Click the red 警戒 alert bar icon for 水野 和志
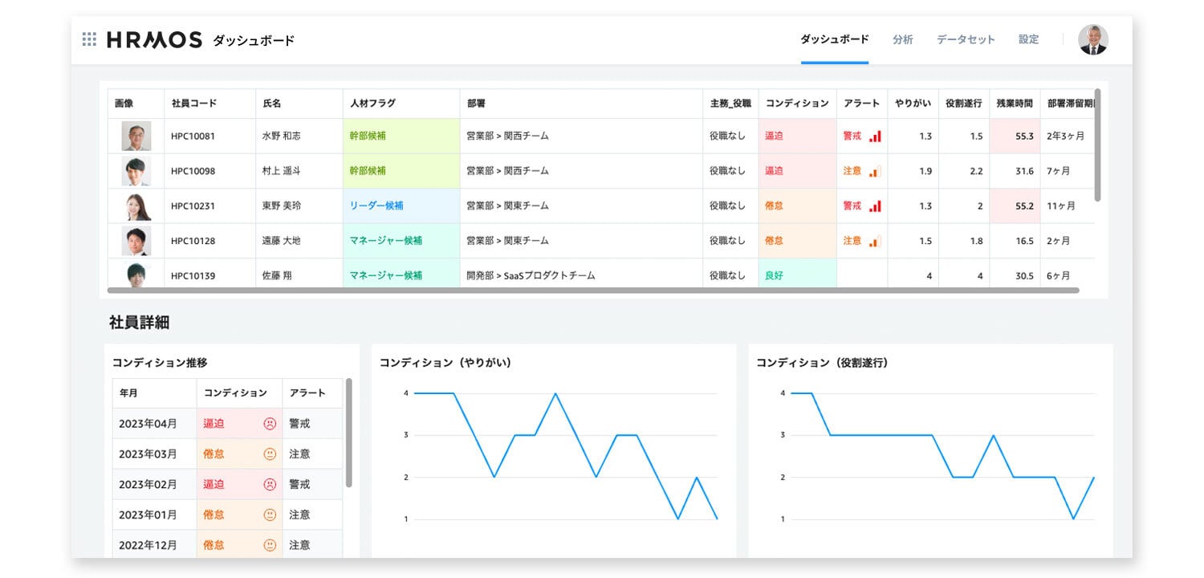Screen dimensions: 1204x578 tap(874, 136)
